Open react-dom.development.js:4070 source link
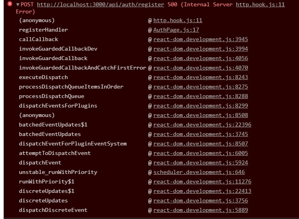Image resolution: width=299 pixels, height=219 pixels. point(201,68)
